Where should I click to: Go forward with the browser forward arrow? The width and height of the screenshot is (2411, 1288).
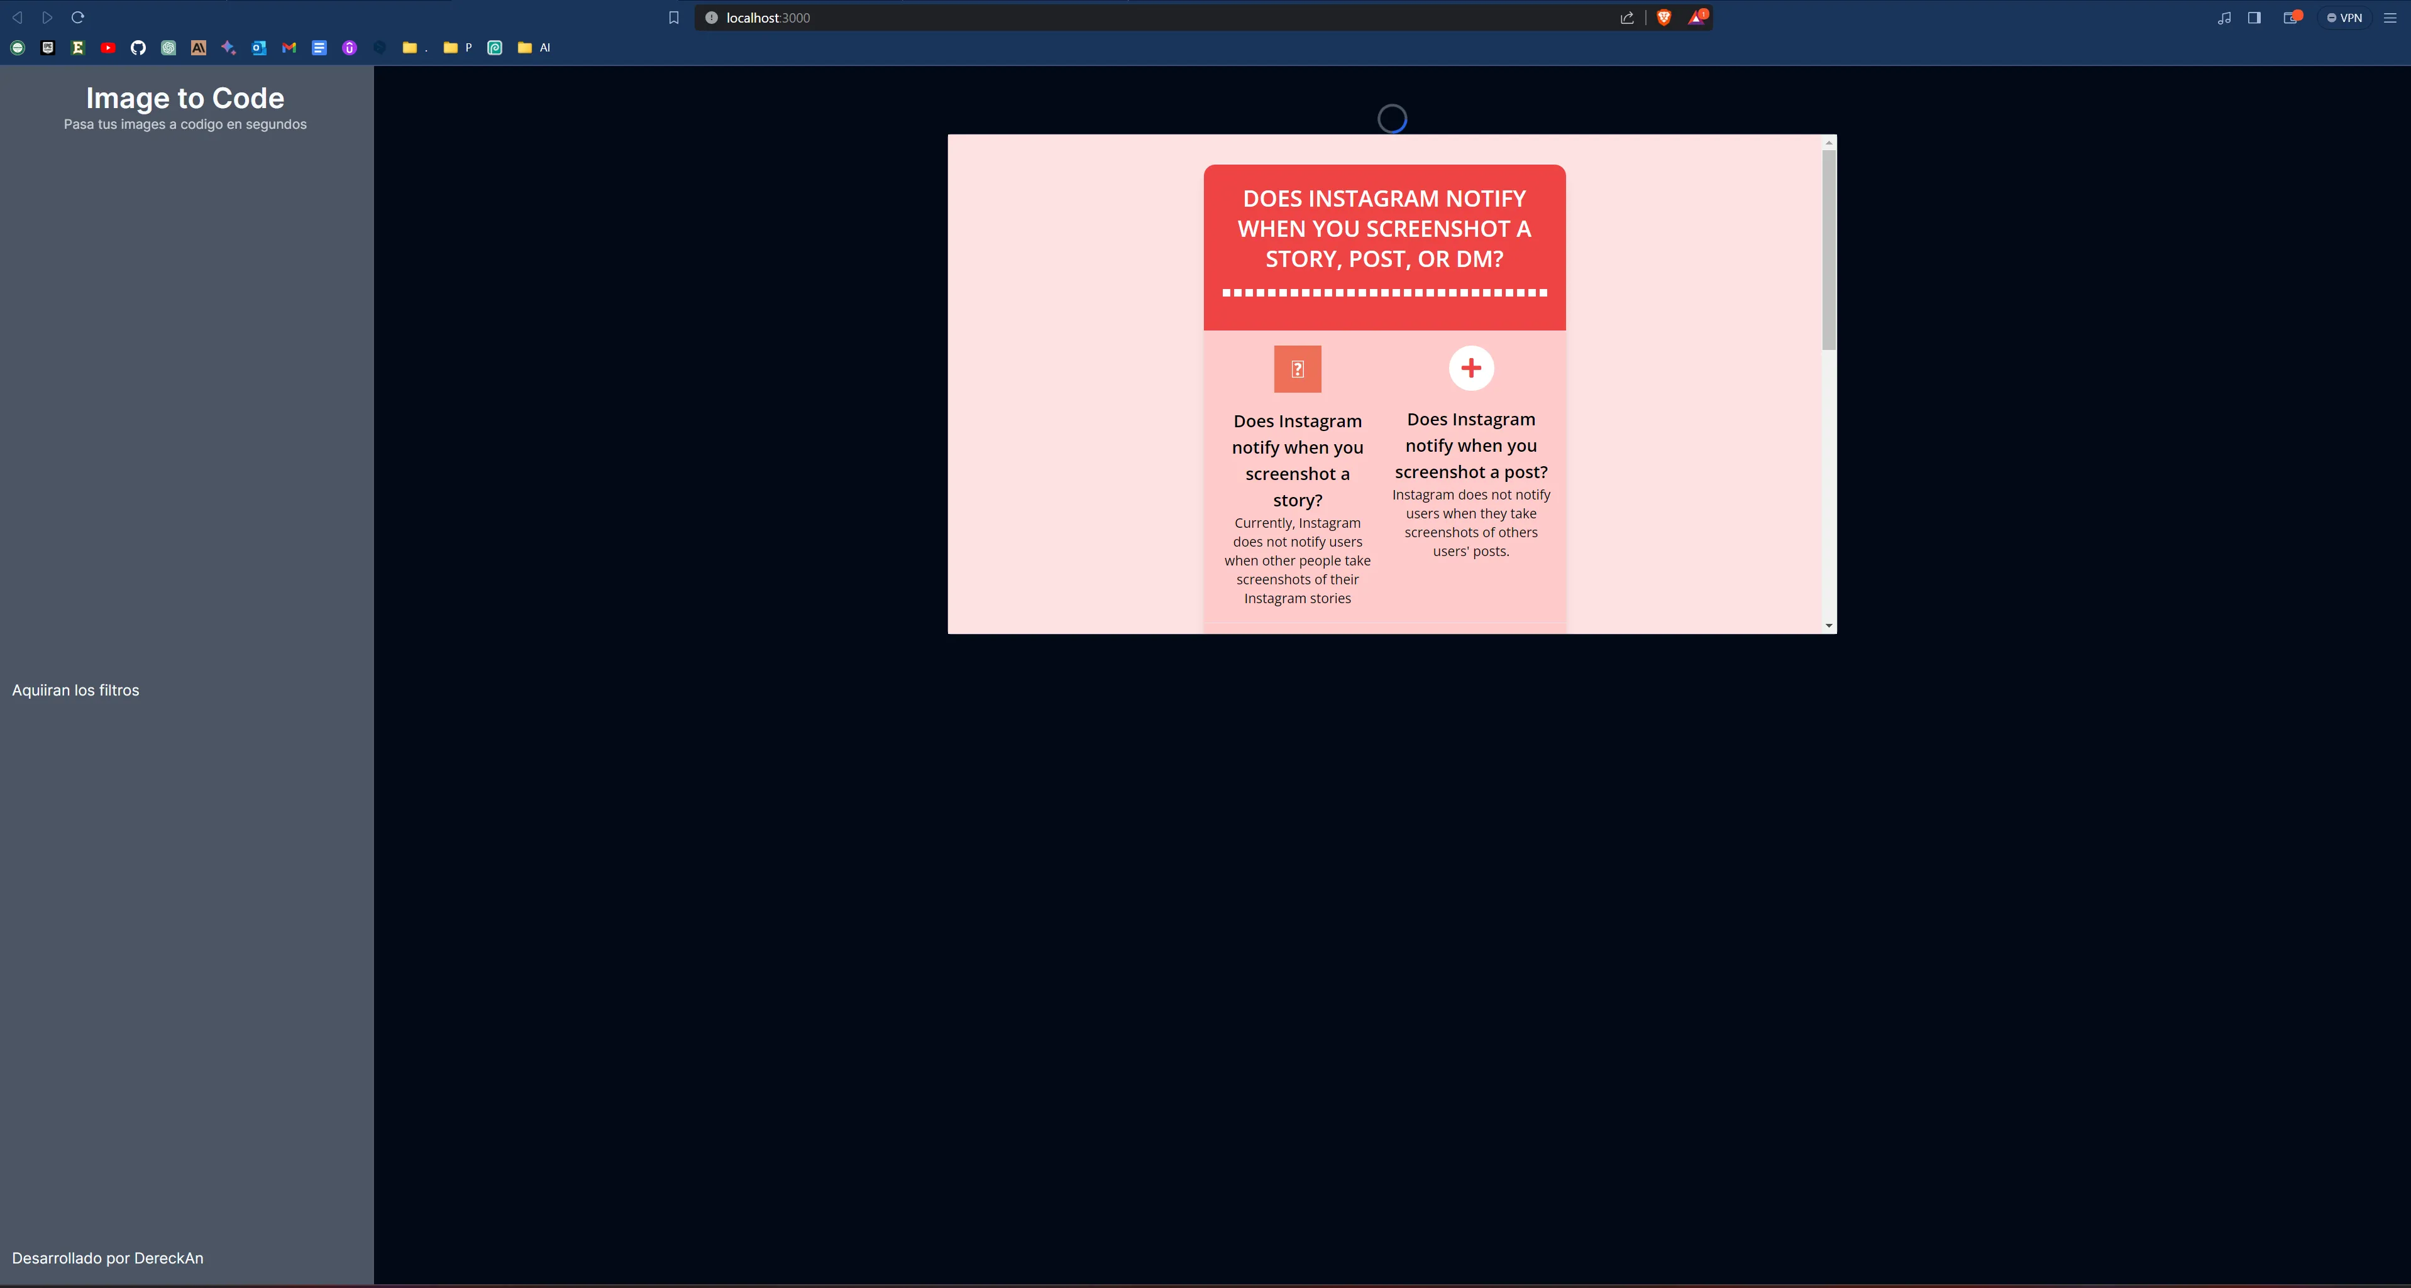click(x=47, y=18)
